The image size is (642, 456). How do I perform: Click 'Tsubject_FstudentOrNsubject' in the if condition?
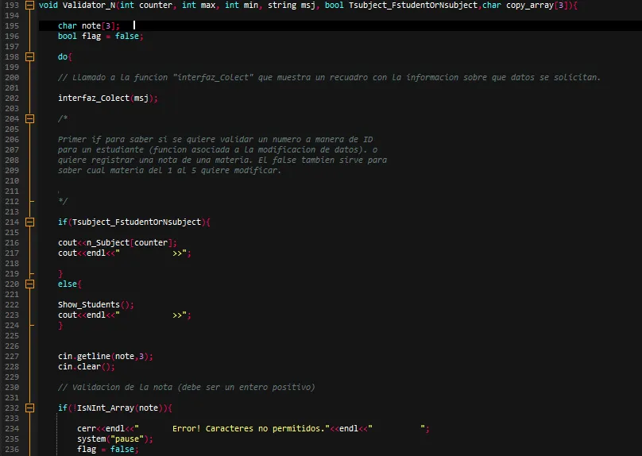pos(137,222)
